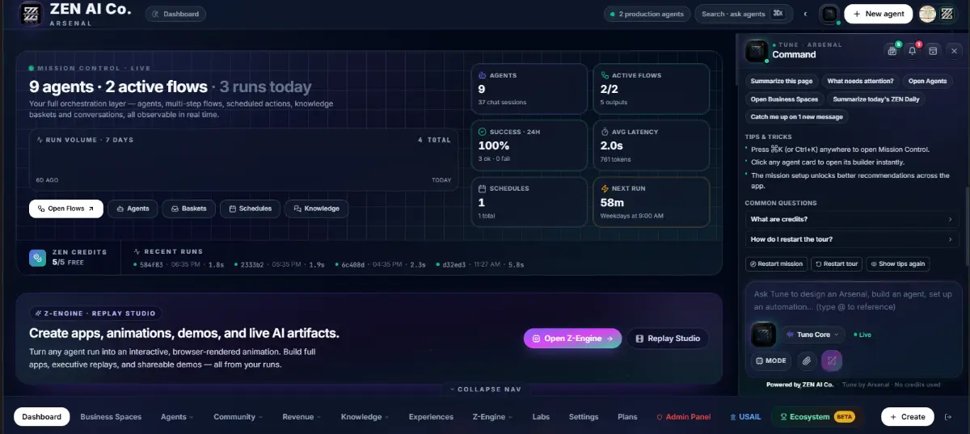Click the ZEN Credits icon
This screenshot has width=970, height=434.
point(38,258)
